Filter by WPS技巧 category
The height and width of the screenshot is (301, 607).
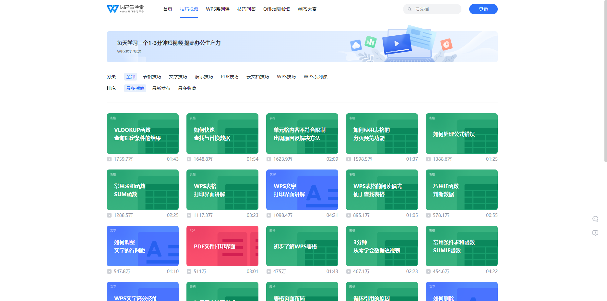click(x=286, y=77)
